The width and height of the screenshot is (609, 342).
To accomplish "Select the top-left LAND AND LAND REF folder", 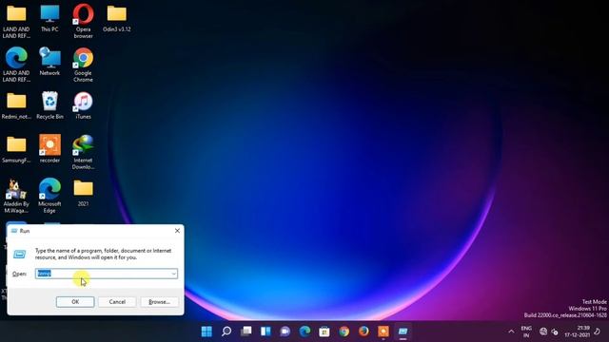I will [x=16, y=21].
